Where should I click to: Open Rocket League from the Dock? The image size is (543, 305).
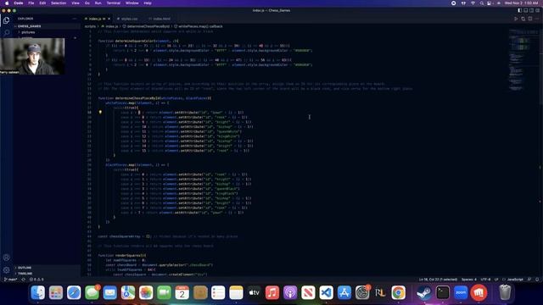pyautogui.click(x=380, y=293)
